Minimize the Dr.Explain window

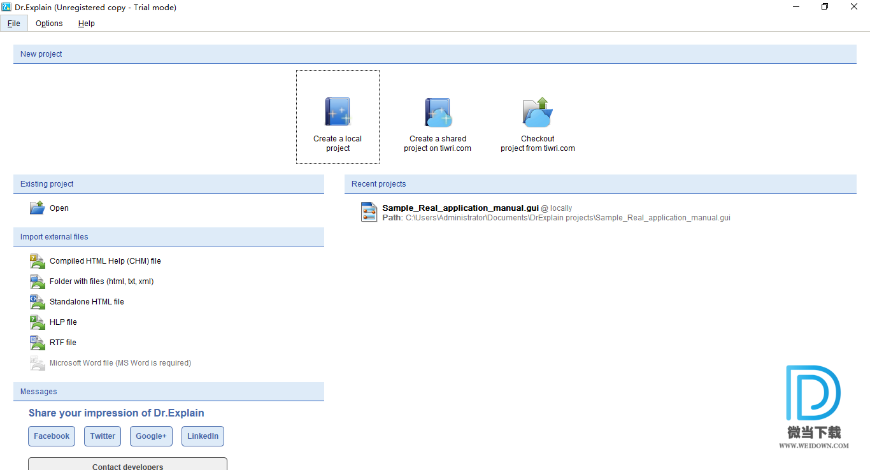(796, 7)
